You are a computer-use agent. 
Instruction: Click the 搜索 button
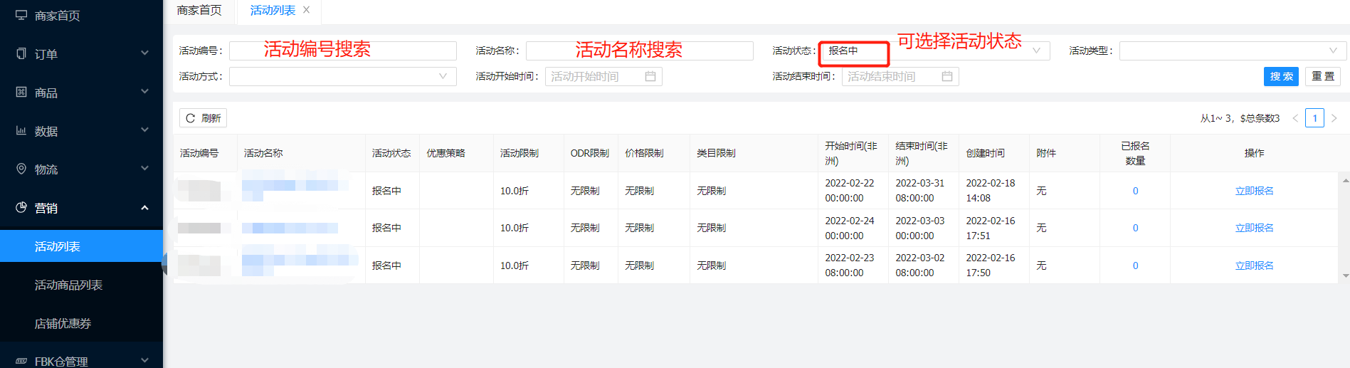pyautogui.click(x=1281, y=76)
